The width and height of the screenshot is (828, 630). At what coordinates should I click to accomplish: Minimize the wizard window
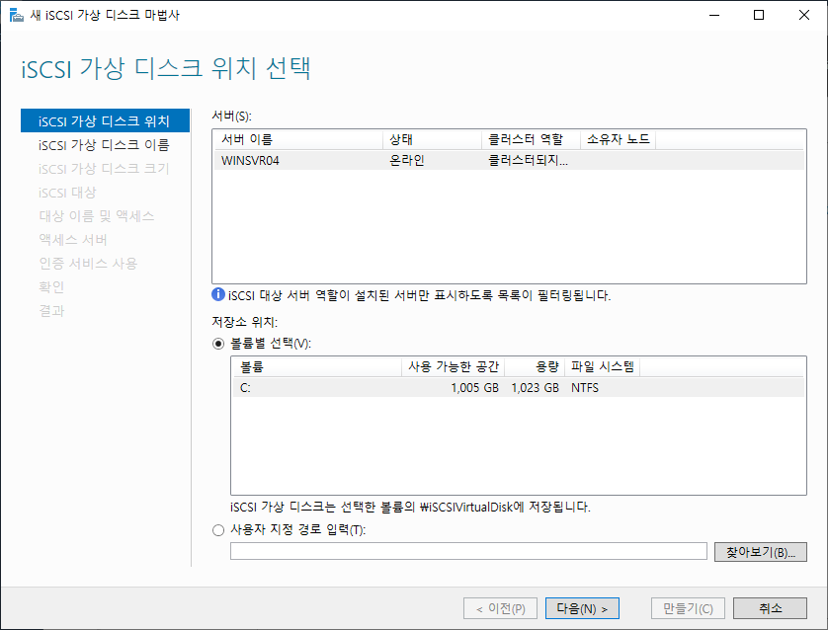(714, 15)
